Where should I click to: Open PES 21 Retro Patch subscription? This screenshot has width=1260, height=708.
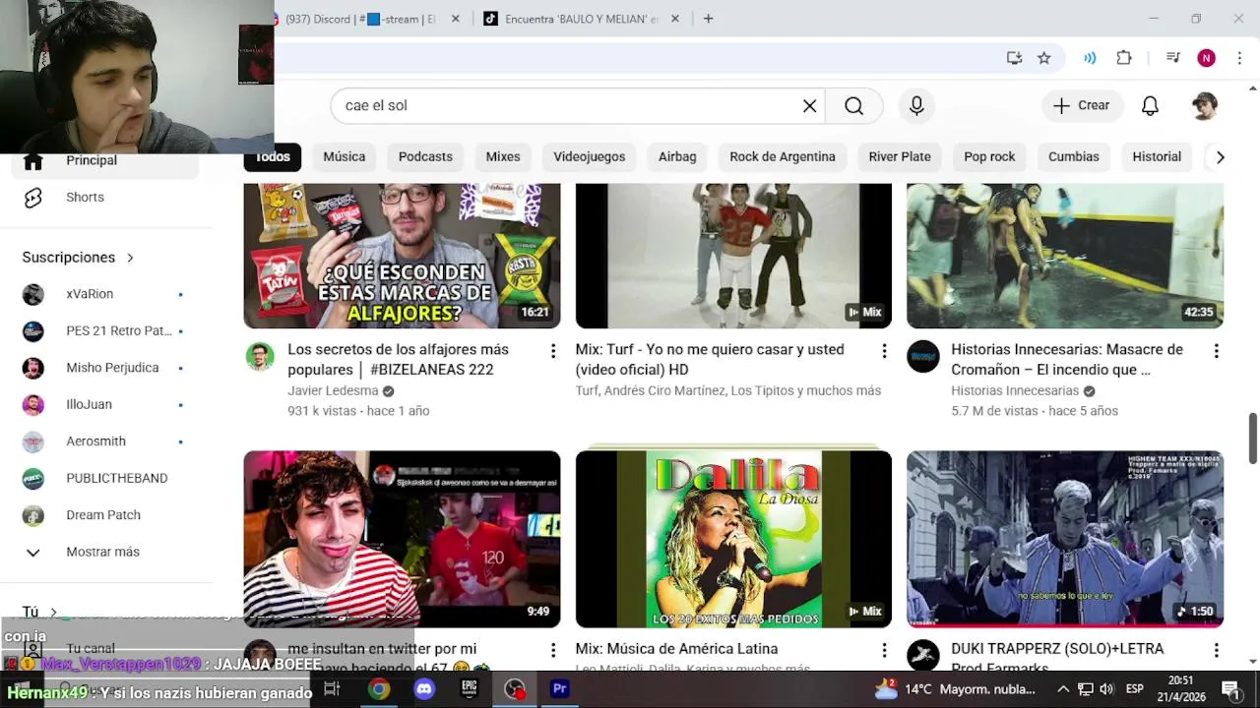click(x=104, y=331)
